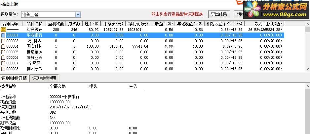This screenshot has height=134, width=310.
Task: Select the 世纪星源 row name
Action: tap(34, 52)
